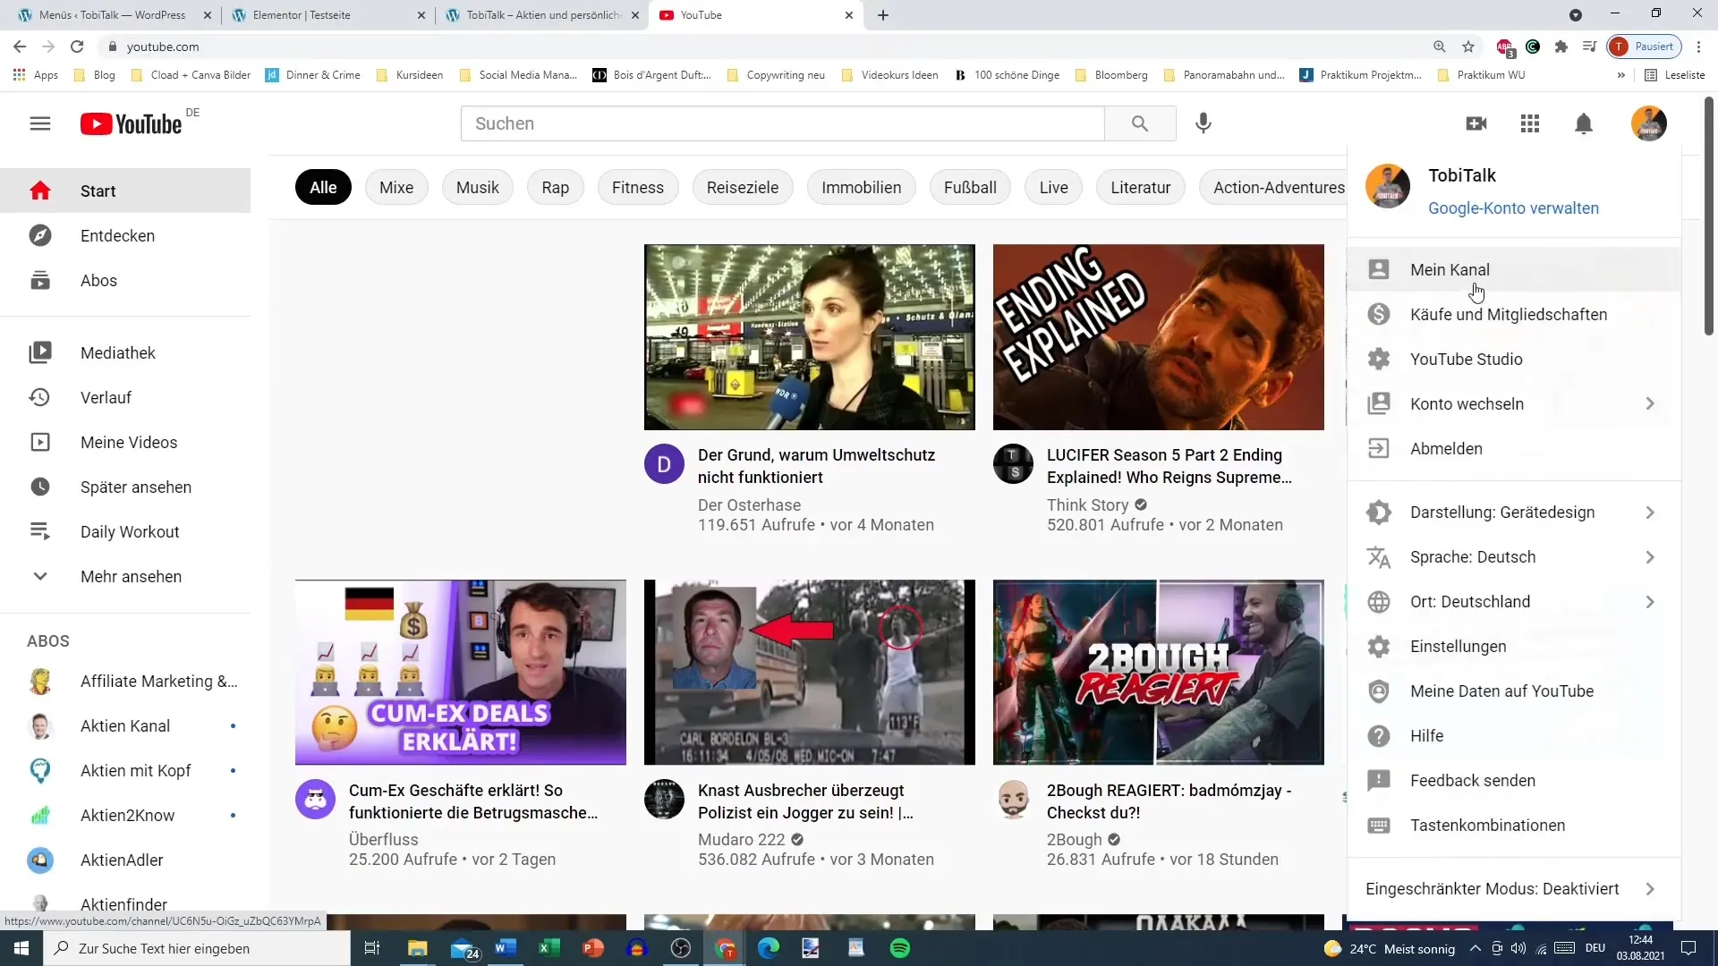Open Cum-Ex Deals erklärt thumbnail
Viewport: 1718px width, 966px height.
coord(461,672)
